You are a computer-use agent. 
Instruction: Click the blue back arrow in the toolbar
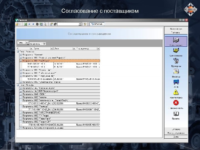click(x=29, y=24)
